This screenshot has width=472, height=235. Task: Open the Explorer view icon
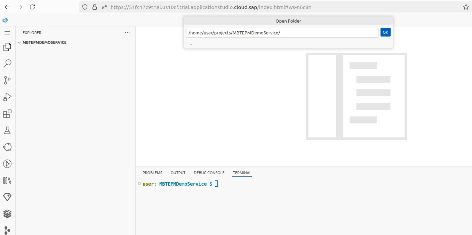pyautogui.click(x=7, y=47)
